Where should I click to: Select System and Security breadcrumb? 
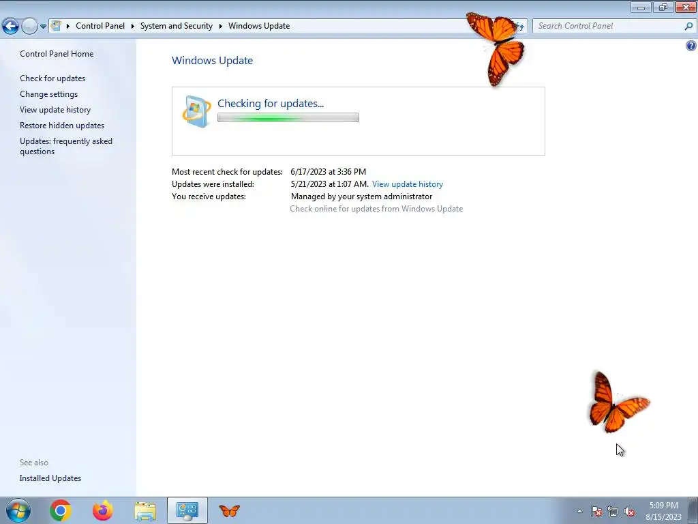177,26
